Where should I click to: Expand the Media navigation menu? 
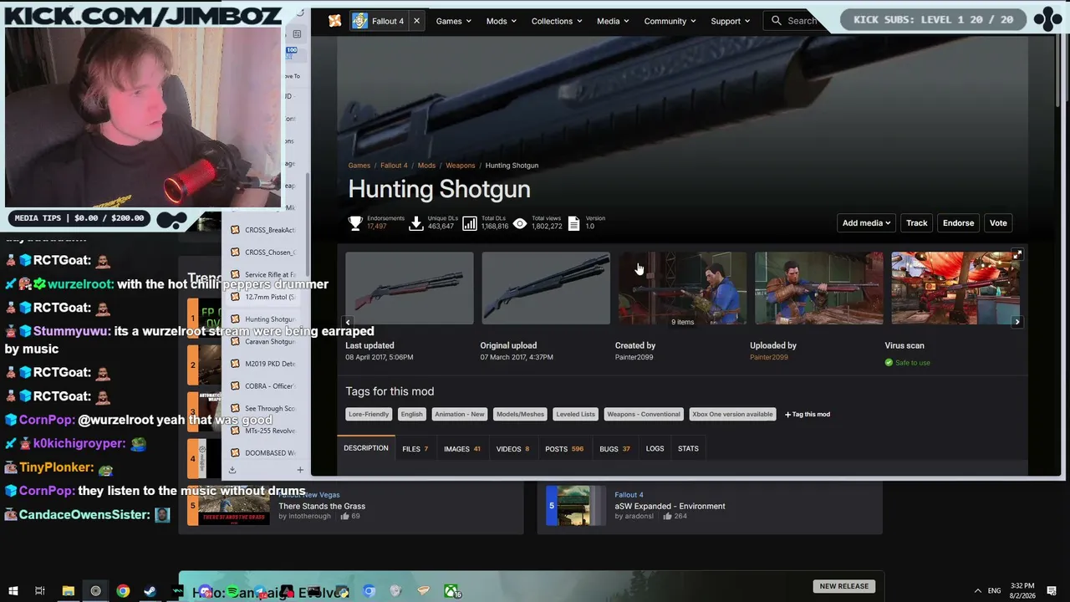coord(613,21)
